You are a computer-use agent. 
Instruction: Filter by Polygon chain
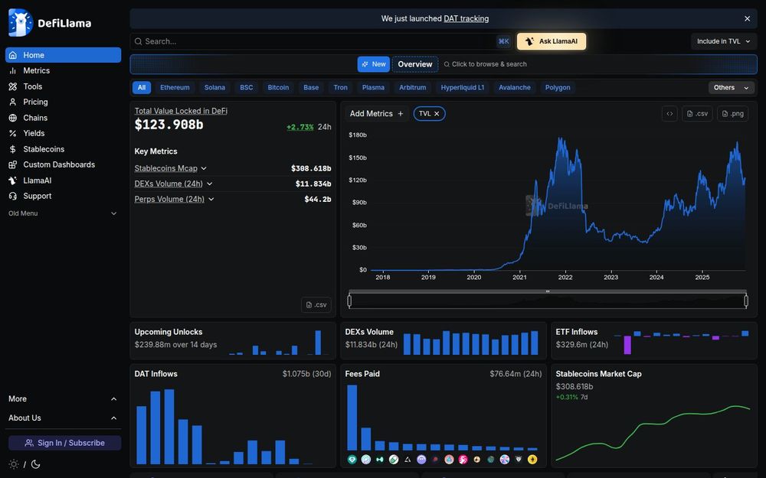[x=558, y=88]
